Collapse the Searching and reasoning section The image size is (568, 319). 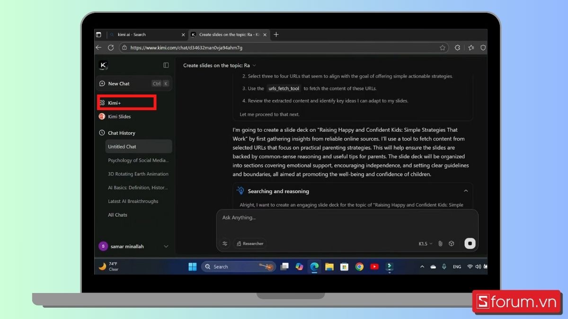click(466, 191)
